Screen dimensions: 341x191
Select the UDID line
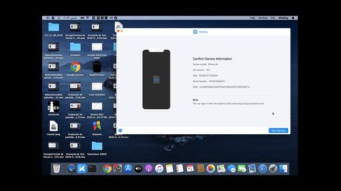[x=221, y=87]
